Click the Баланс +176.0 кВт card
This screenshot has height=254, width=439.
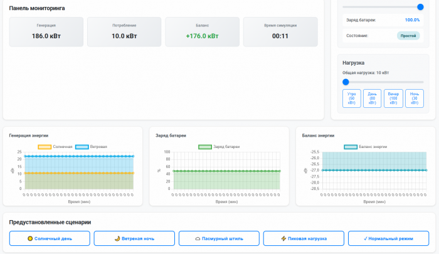pyautogui.click(x=202, y=32)
